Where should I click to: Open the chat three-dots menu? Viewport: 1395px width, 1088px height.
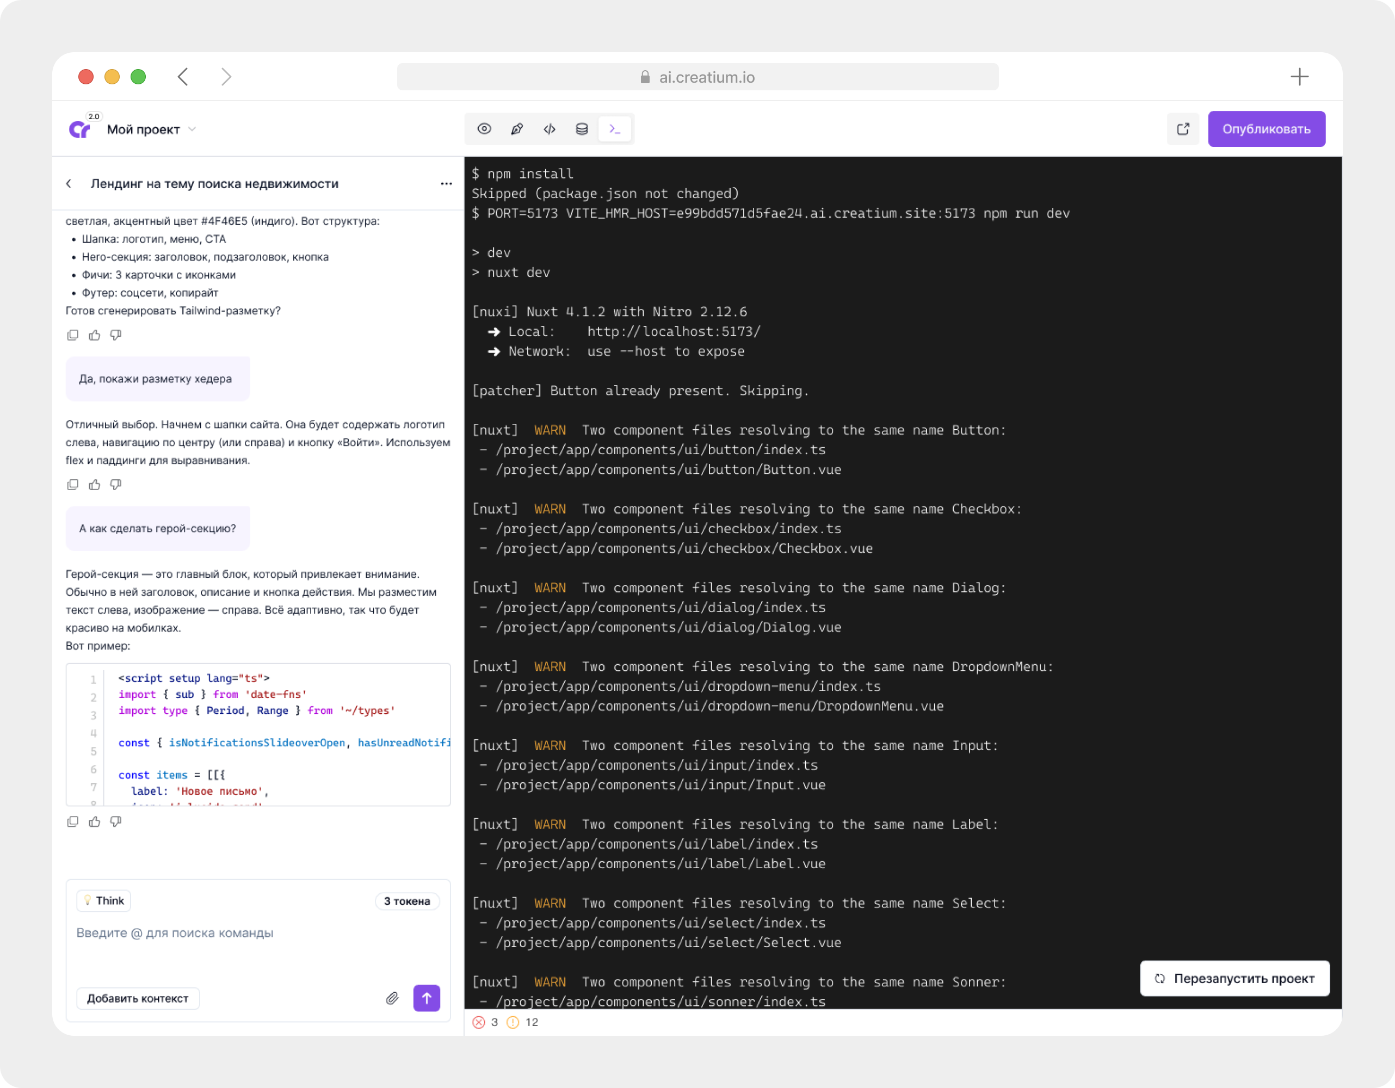point(447,184)
